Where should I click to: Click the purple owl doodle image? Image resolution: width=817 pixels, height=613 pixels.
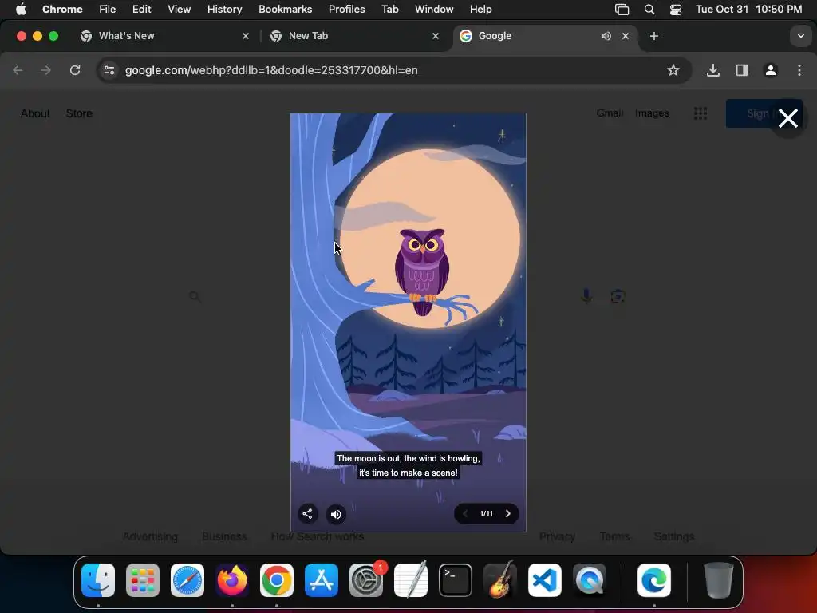click(422, 271)
